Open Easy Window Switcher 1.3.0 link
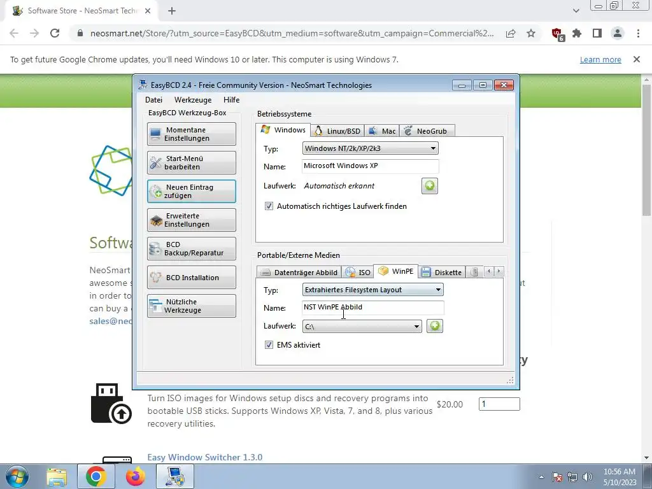Viewport: 652px width, 489px height. (204, 457)
